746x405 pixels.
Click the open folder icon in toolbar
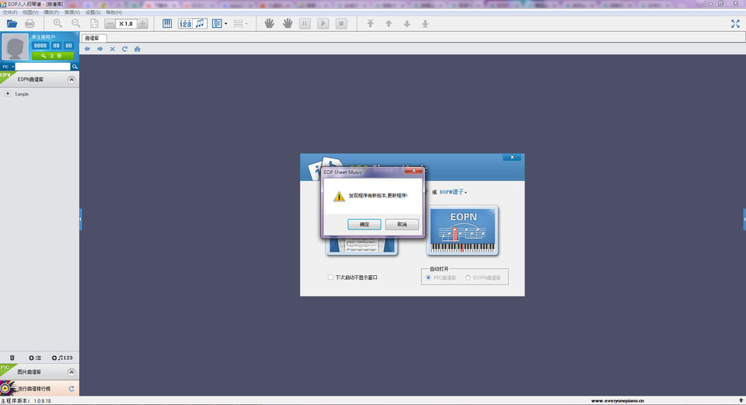click(x=12, y=24)
